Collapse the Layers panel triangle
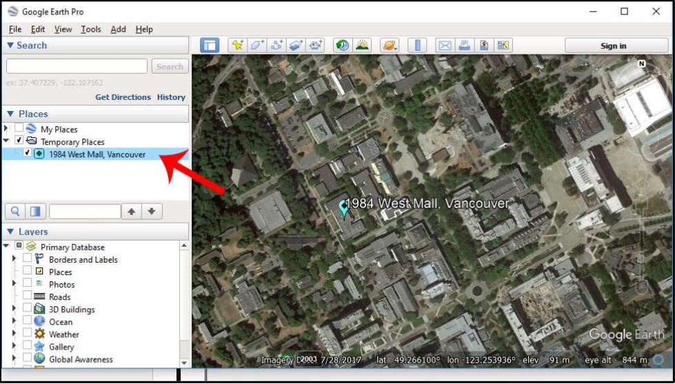675x384 pixels. 10,232
